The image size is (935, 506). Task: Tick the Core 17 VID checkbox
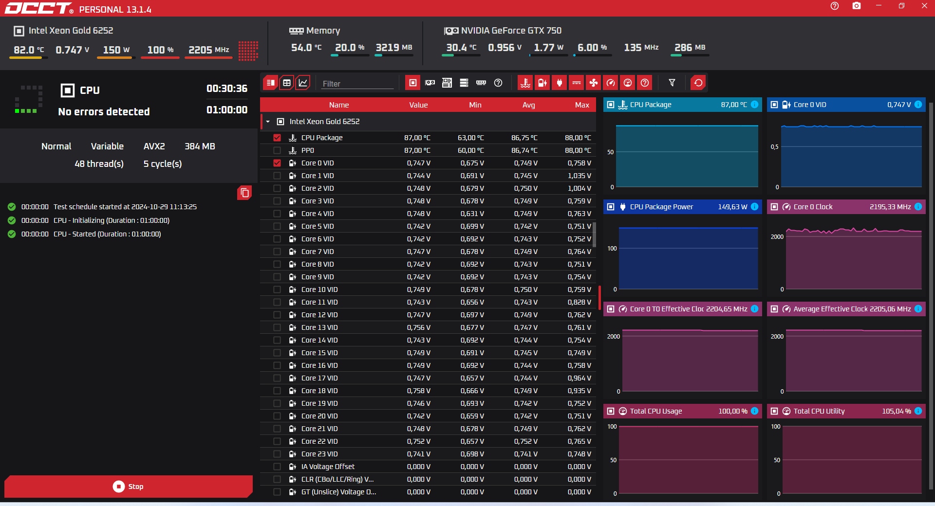277,378
